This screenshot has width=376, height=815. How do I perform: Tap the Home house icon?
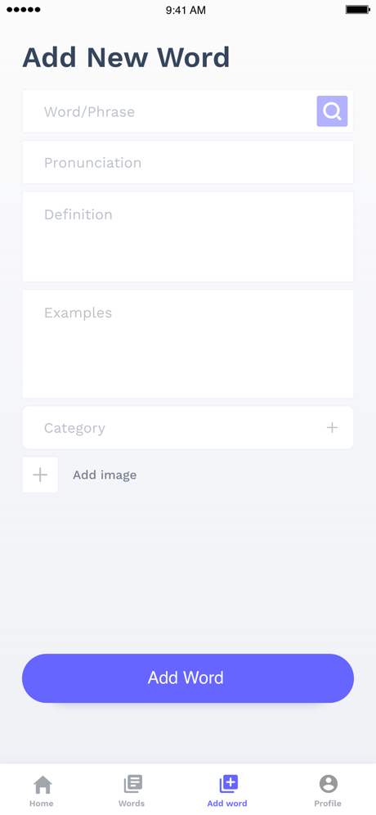[43, 784]
